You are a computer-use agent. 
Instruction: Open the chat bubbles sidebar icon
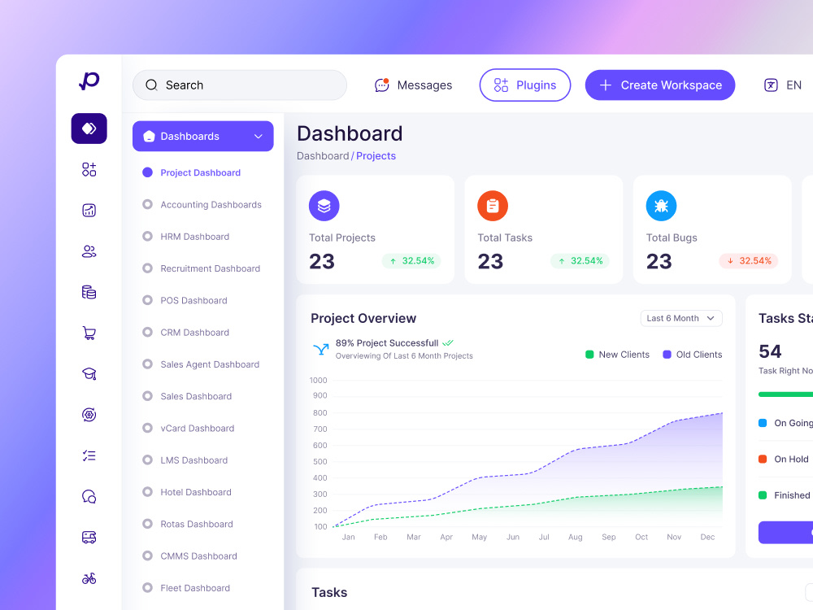coord(89,496)
